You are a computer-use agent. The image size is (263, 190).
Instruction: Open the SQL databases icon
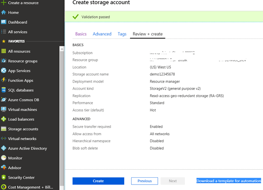(x=4, y=90)
